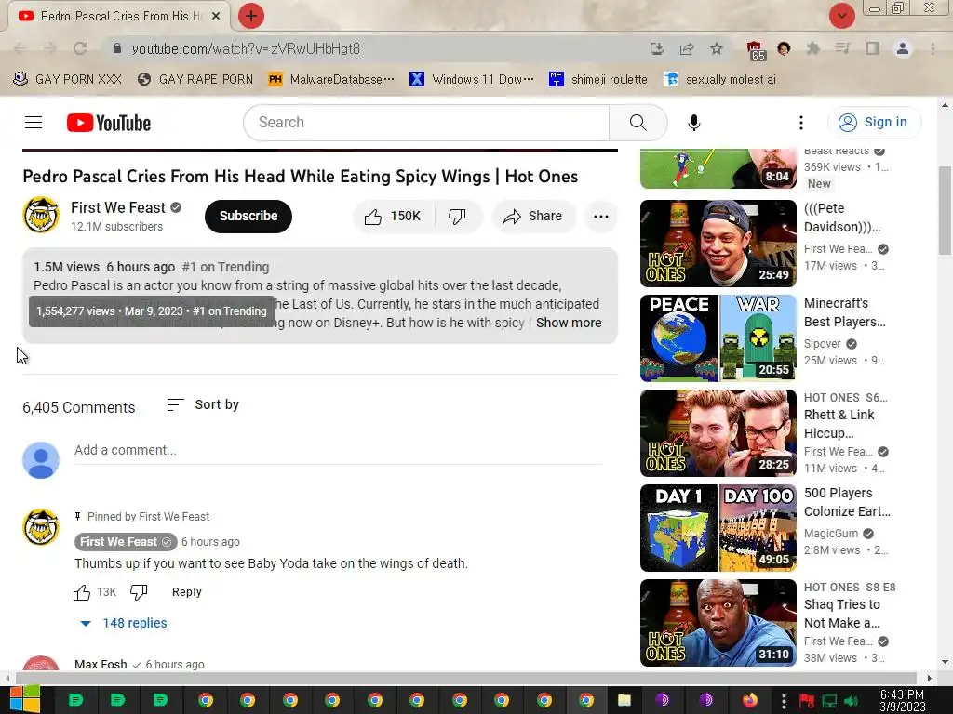This screenshot has height=714, width=953.
Task: Go forward with the browser forward arrow
Action: click(50, 48)
